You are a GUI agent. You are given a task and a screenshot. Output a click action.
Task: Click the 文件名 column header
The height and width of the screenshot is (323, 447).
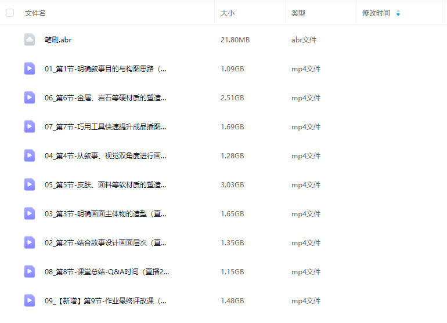point(35,13)
